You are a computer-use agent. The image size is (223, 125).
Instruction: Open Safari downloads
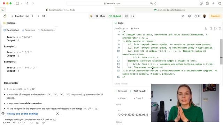click(x=201, y=3)
